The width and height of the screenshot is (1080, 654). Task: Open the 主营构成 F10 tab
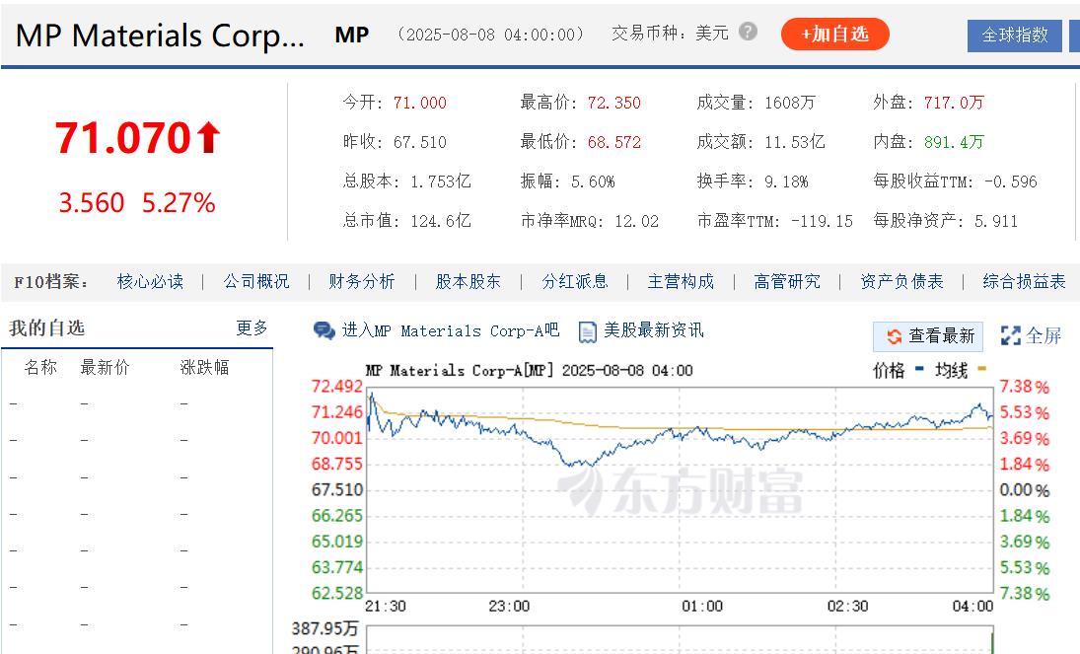point(682,281)
